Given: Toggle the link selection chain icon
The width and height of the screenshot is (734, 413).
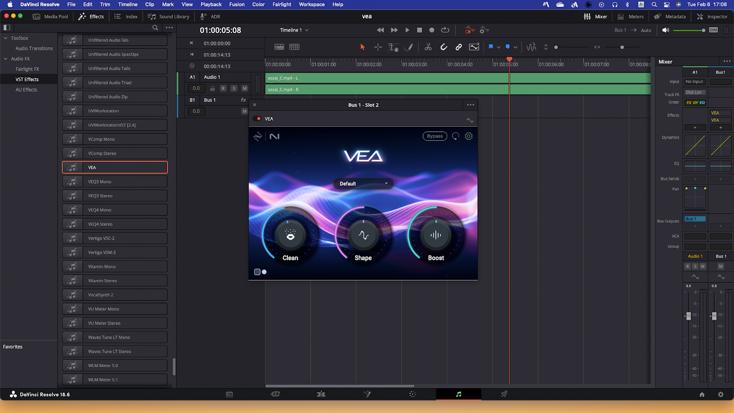Looking at the screenshot, I should click(459, 47).
